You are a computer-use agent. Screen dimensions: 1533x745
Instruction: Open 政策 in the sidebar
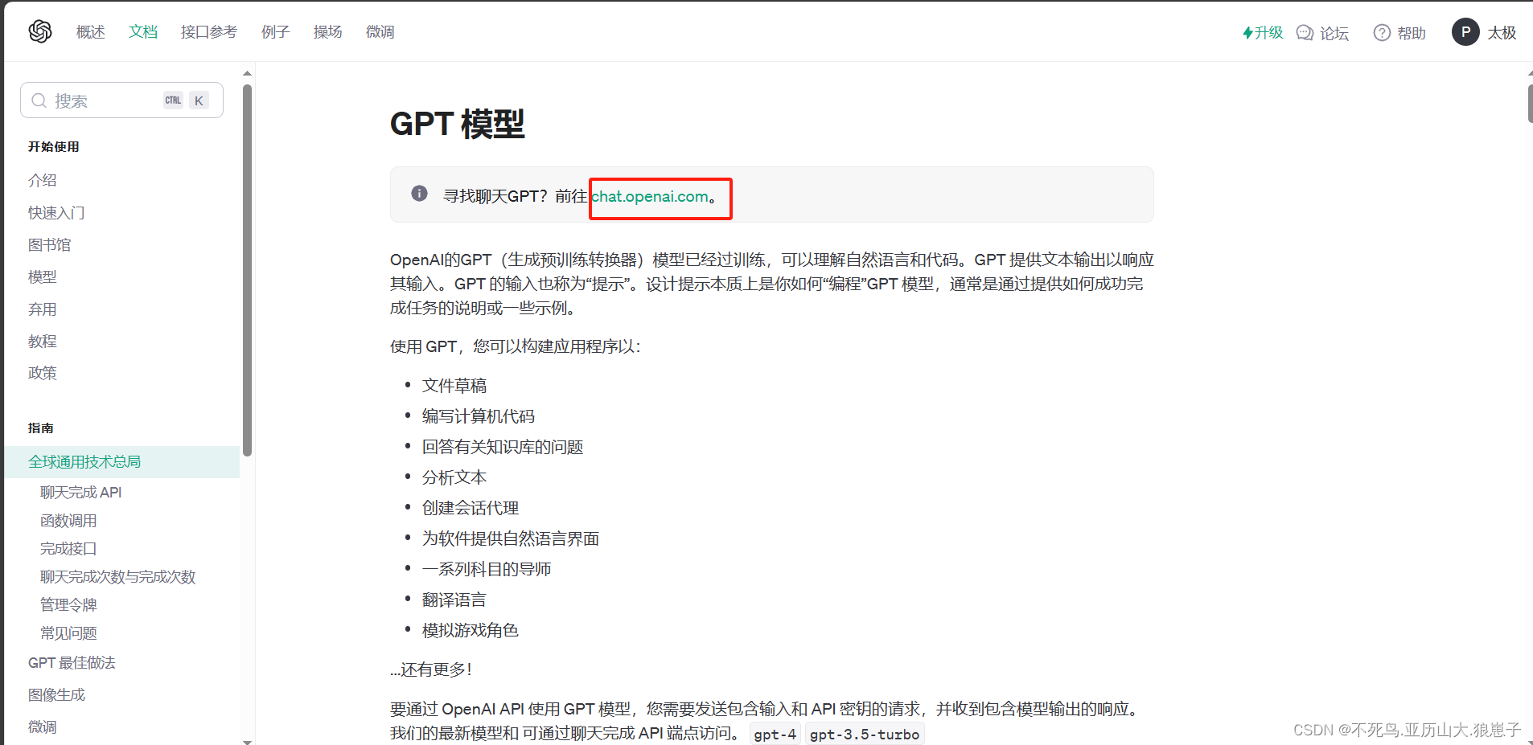[43, 373]
